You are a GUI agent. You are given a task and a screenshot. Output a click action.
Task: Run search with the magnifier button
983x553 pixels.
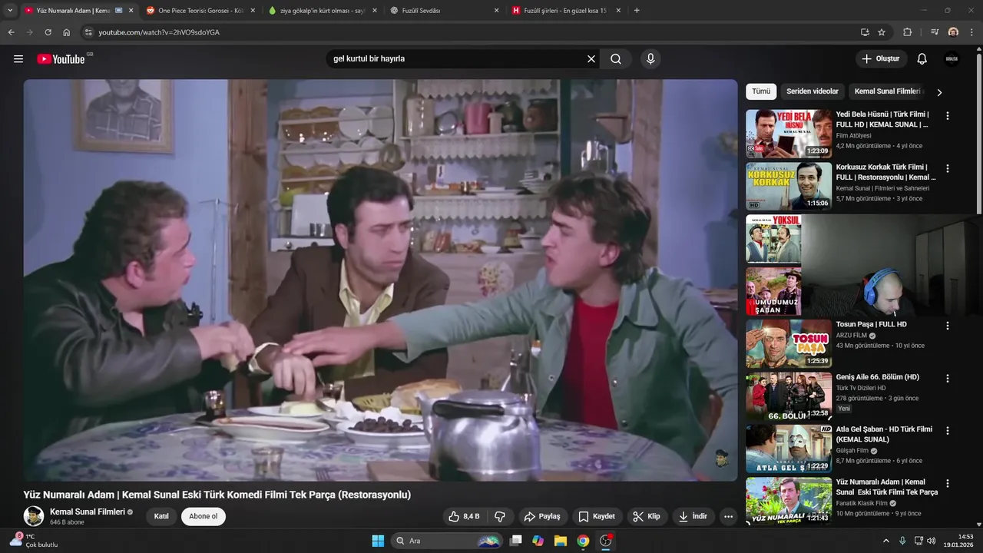pos(616,59)
